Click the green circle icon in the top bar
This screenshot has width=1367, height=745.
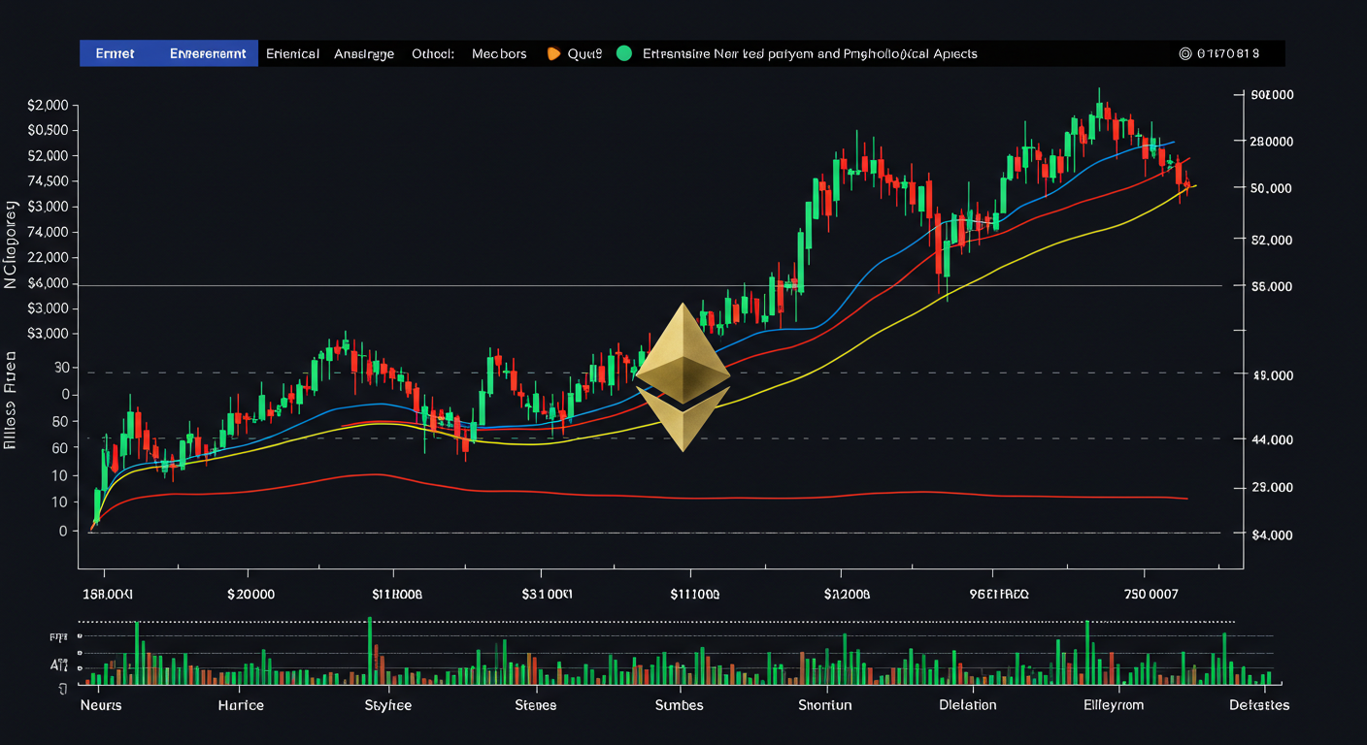(x=623, y=53)
